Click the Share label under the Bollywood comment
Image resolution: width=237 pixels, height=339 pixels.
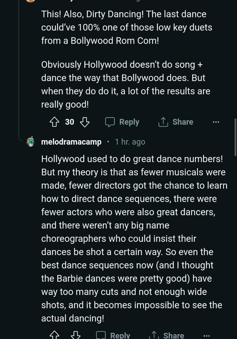(x=183, y=122)
